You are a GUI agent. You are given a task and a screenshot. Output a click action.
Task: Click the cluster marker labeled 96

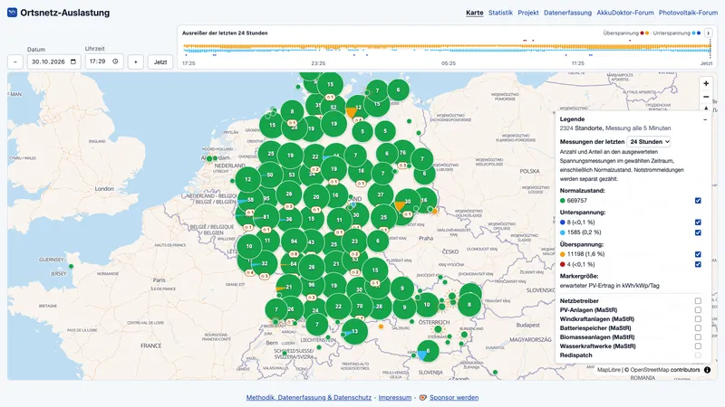click(x=312, y=285)
